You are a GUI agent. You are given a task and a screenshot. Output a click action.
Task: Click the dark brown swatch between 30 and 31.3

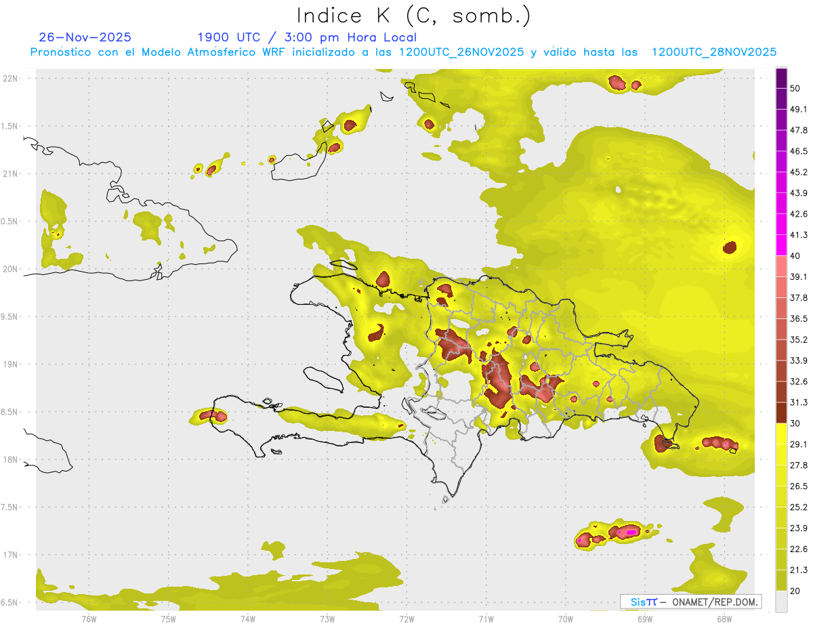coord(781,413)
